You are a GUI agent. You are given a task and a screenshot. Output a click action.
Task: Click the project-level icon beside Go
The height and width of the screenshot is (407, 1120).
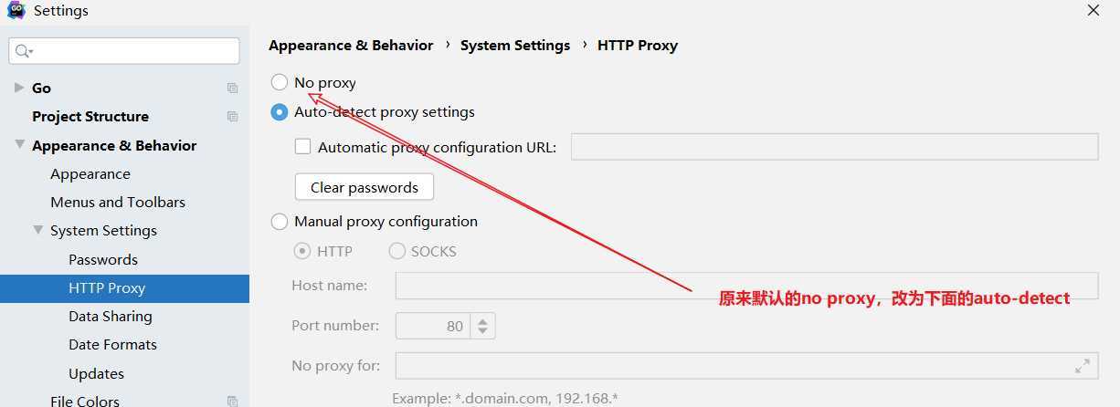pyautogui.click(x=232, y=89)
